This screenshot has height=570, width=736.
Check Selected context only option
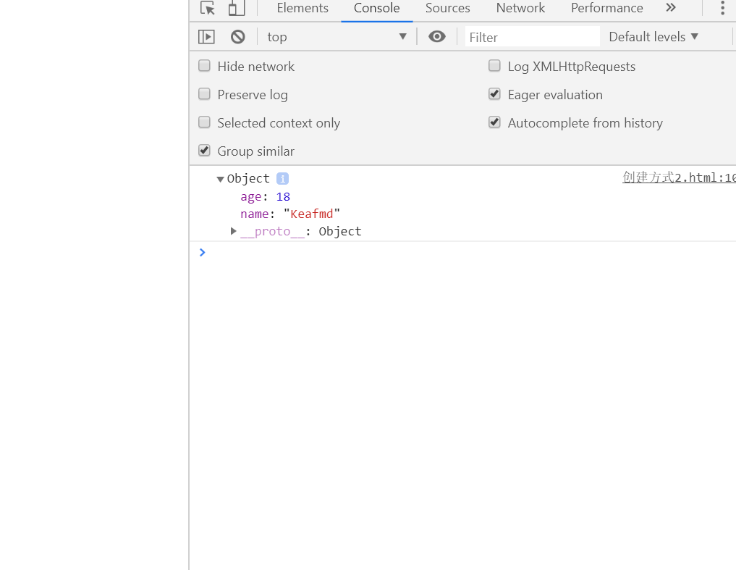tap(204, 122)
